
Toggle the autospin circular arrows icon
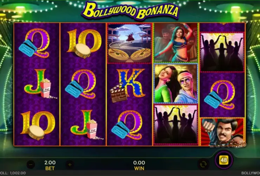[203, 164]
